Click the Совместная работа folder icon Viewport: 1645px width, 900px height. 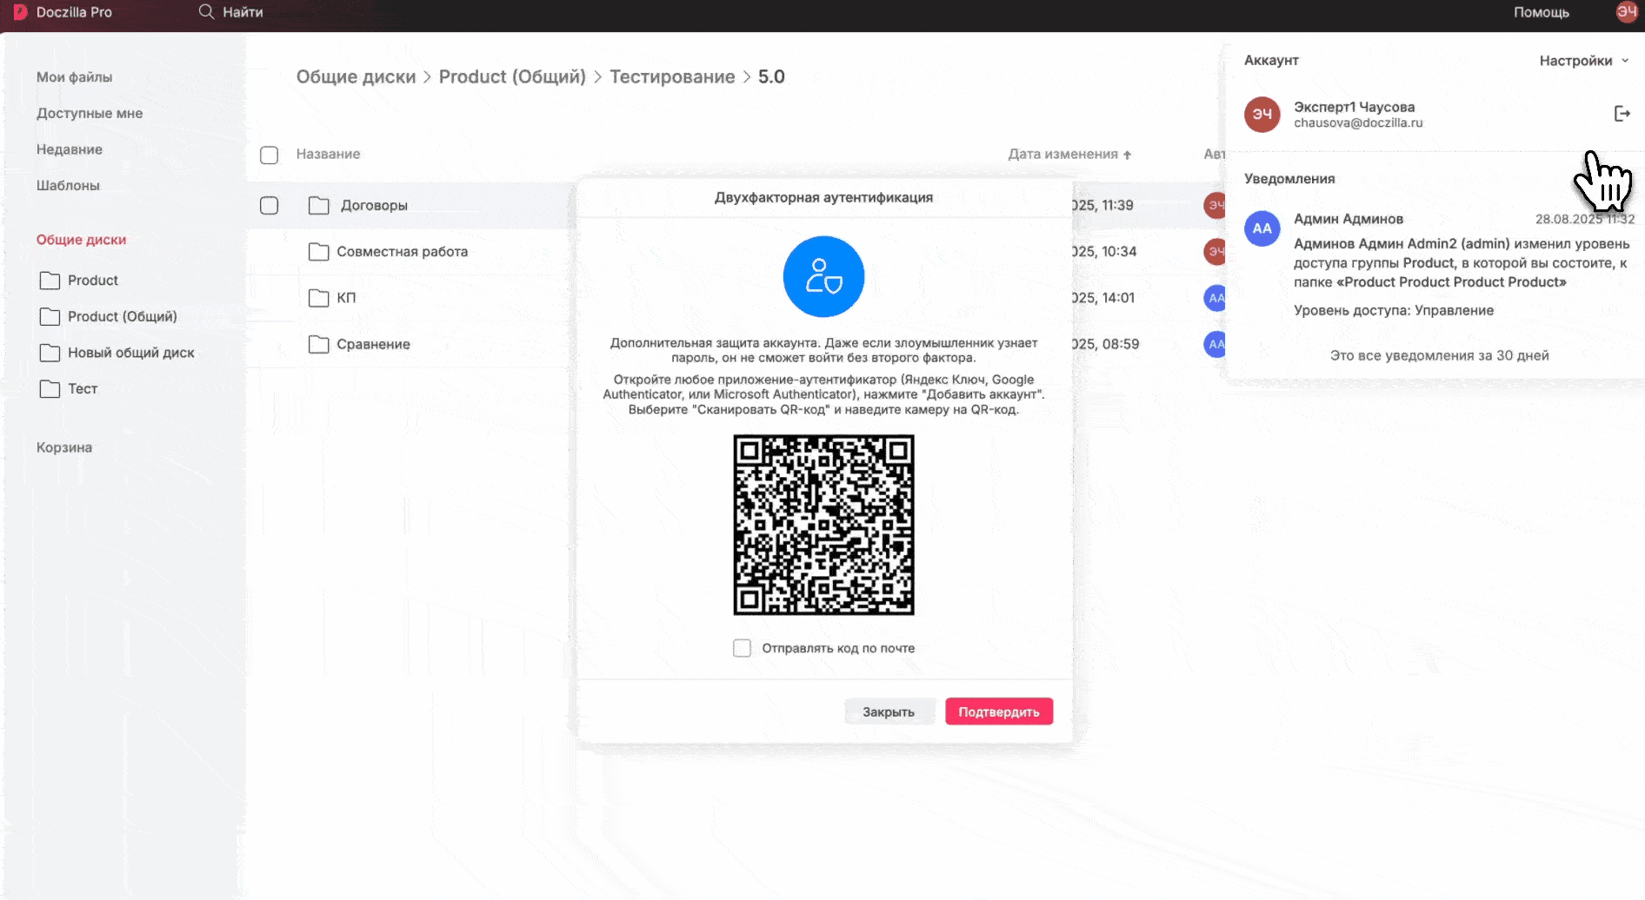[319, 252]
